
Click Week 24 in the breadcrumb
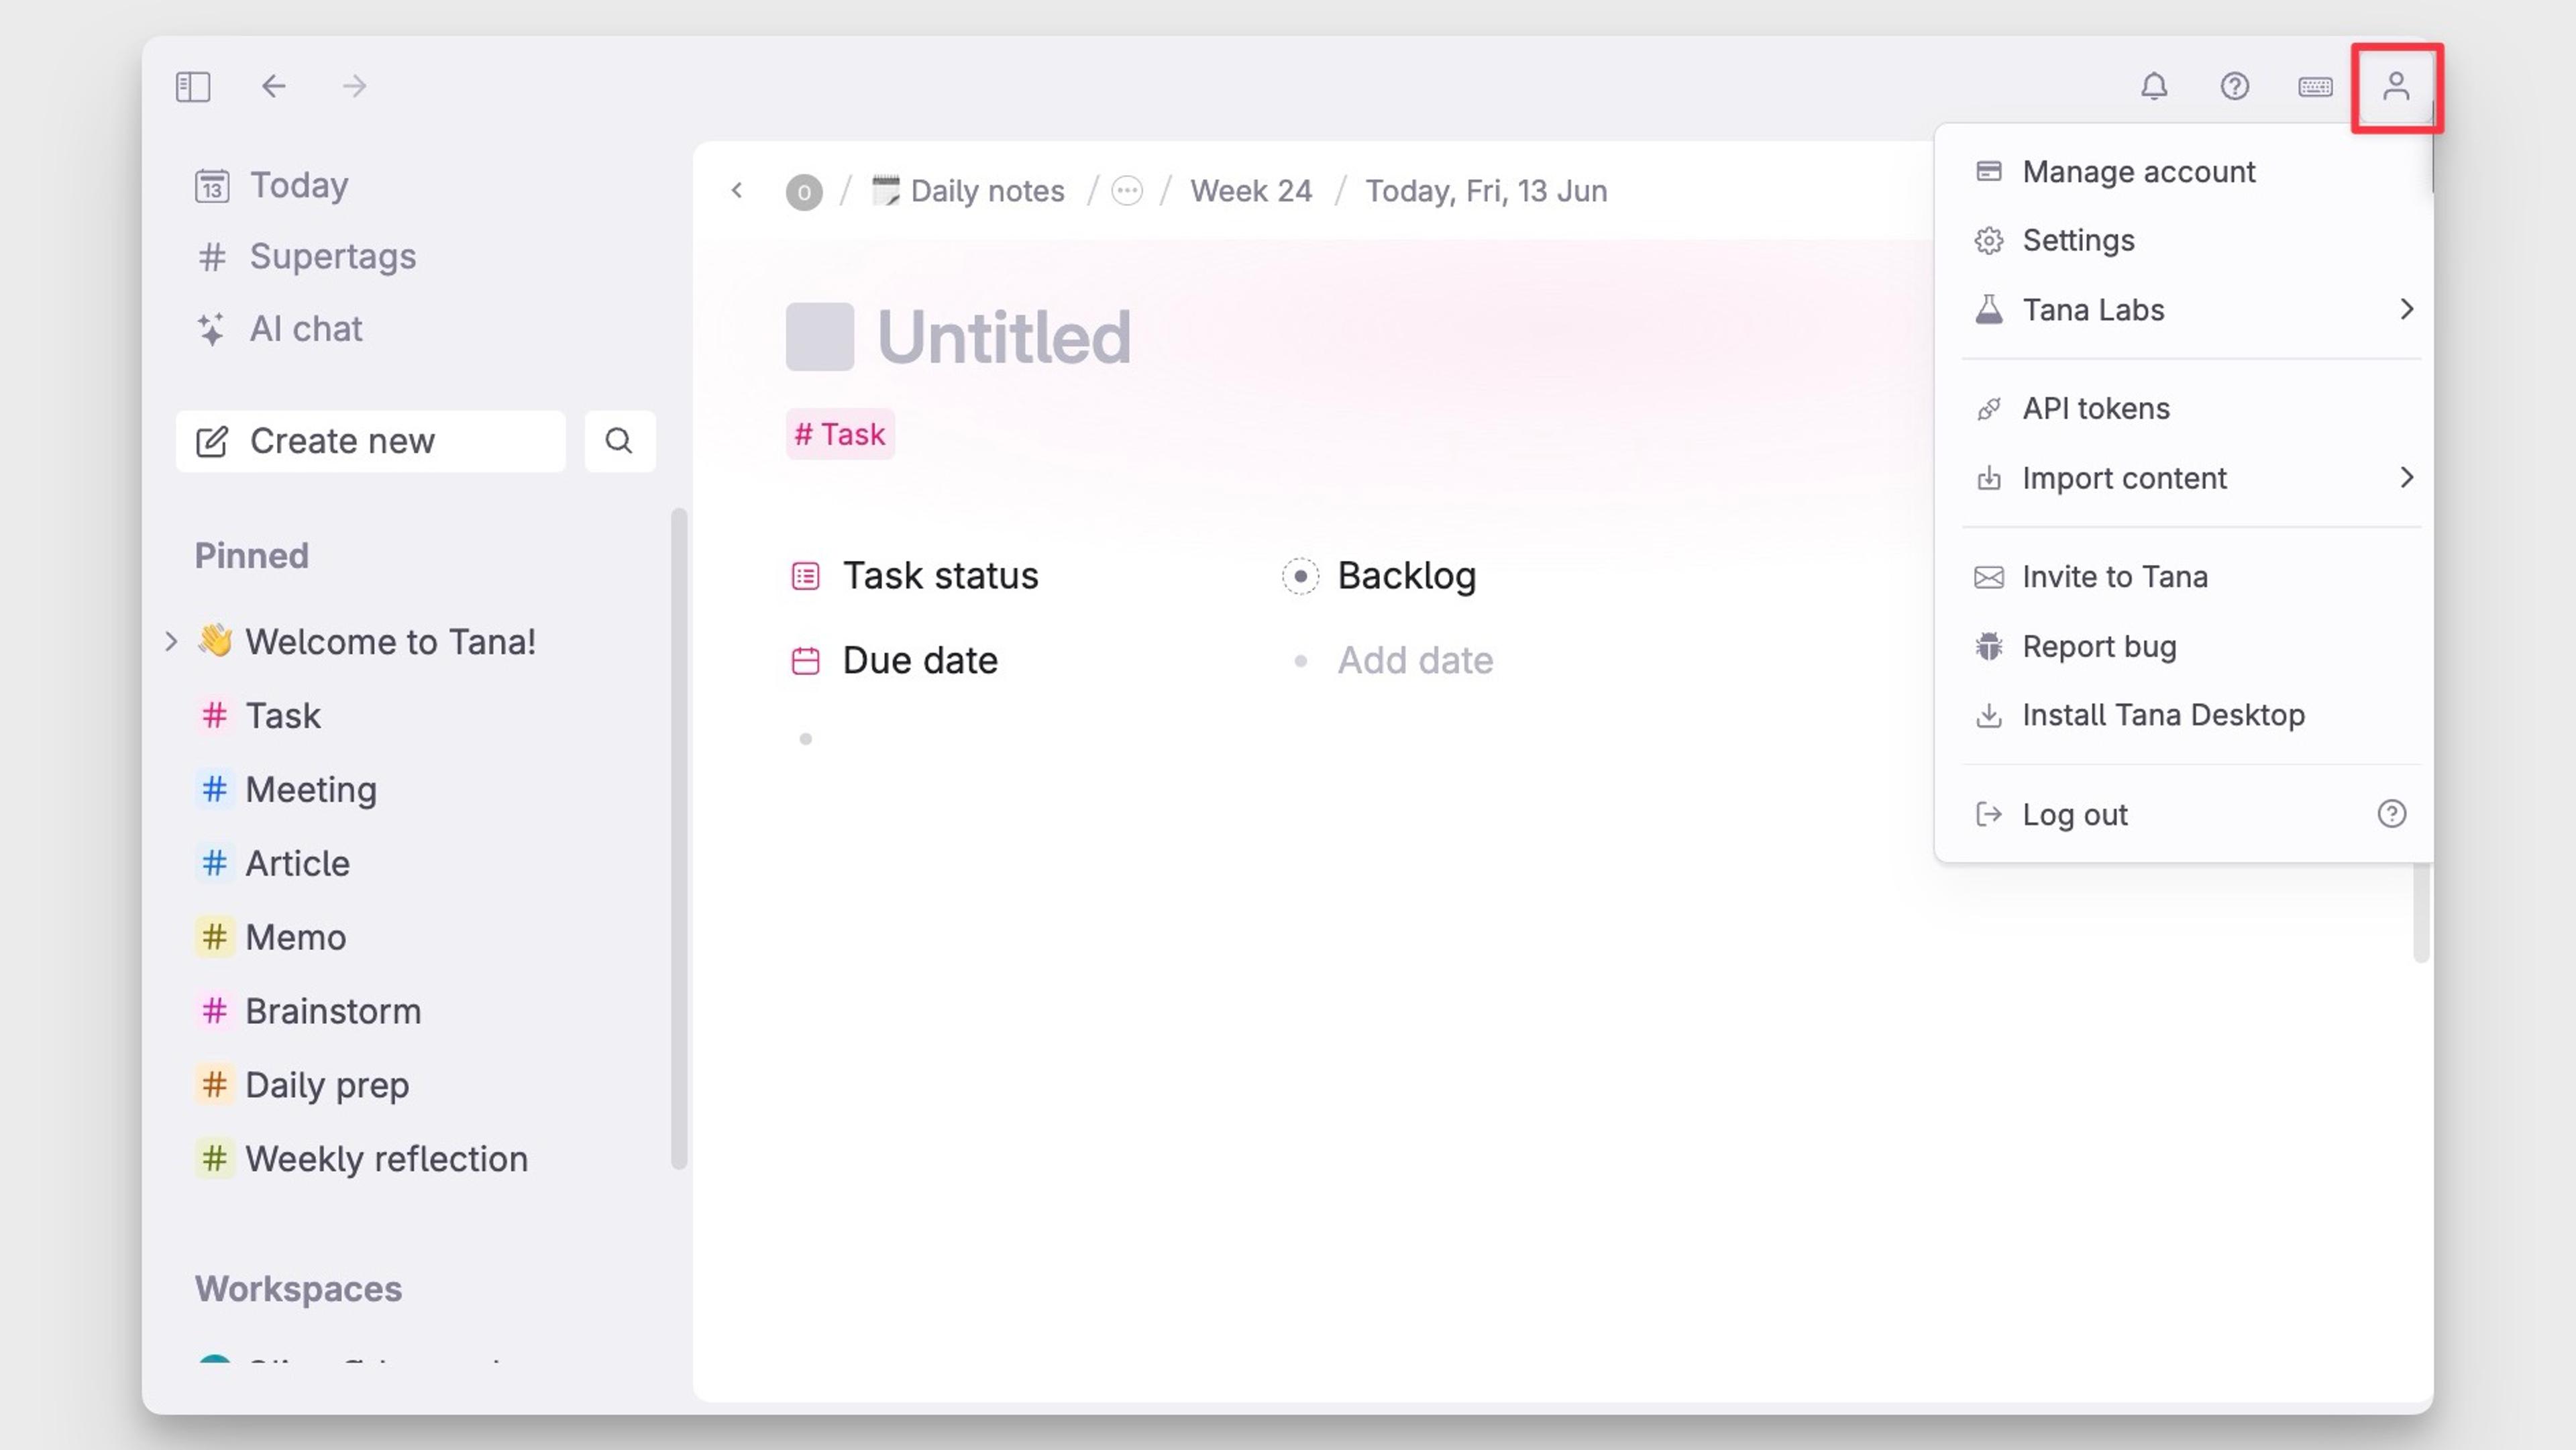[x=1251, y=191]
